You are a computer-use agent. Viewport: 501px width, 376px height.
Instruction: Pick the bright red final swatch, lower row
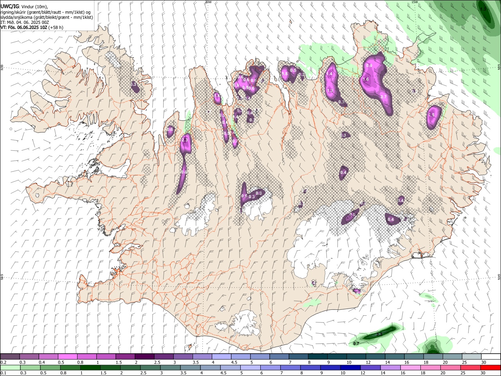[490, 367]
